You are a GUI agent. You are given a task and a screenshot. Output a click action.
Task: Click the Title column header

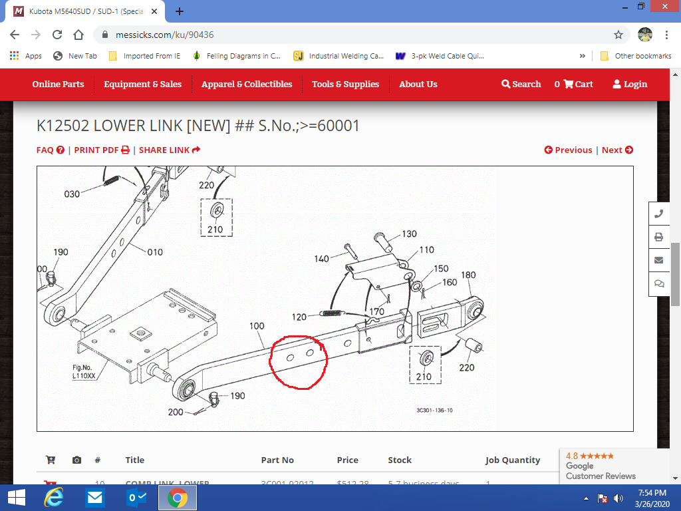[x=134, y=460]
